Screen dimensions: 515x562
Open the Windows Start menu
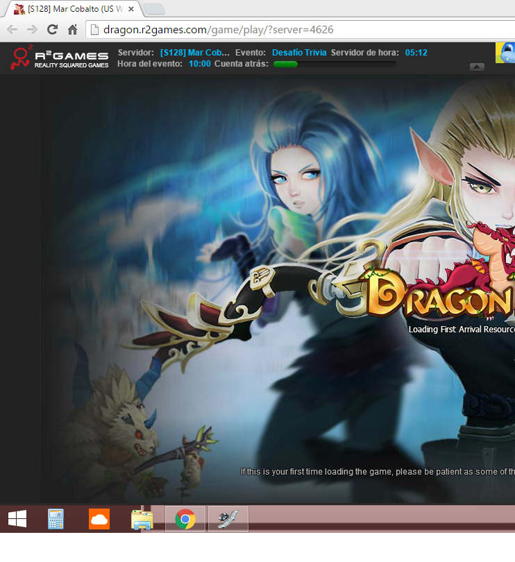17,519
